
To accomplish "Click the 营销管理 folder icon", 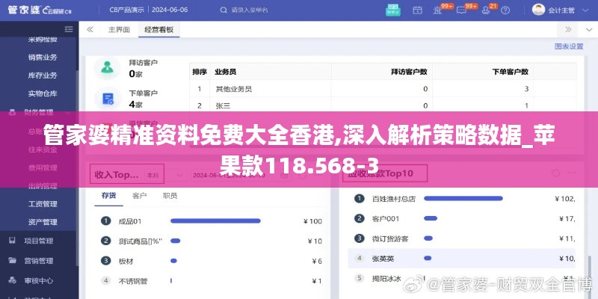I will pyautogui.click(x=13, y=261).
